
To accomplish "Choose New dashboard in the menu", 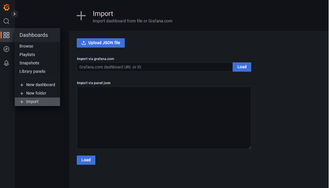I will [x=38, y=85].
